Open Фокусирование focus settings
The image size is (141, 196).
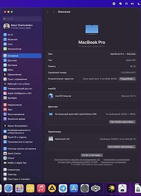click(x=22, y=114)
